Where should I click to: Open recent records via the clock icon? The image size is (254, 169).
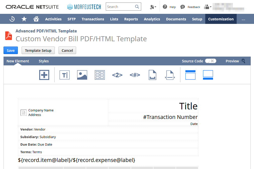click(x=12, y=19)
